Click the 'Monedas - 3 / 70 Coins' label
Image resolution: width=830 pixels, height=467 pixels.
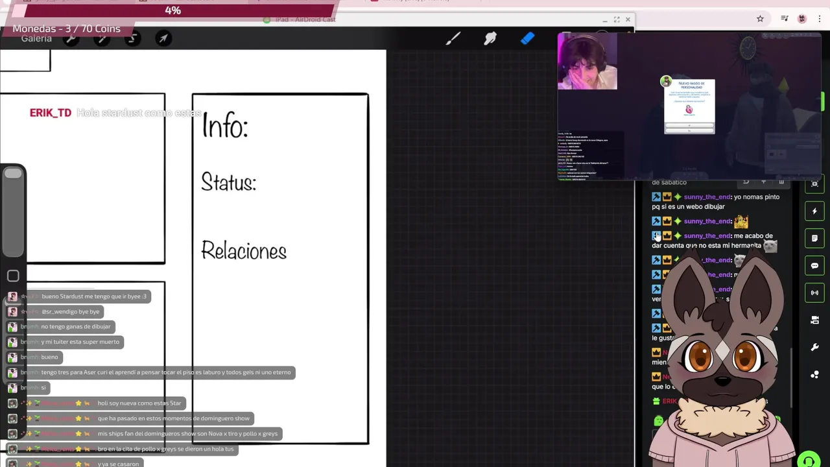tap(66, 29)
